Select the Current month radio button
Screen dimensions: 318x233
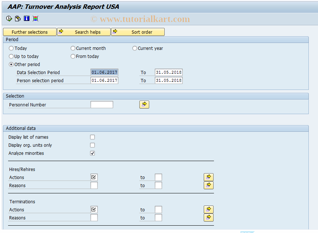[x=73, y=48]
